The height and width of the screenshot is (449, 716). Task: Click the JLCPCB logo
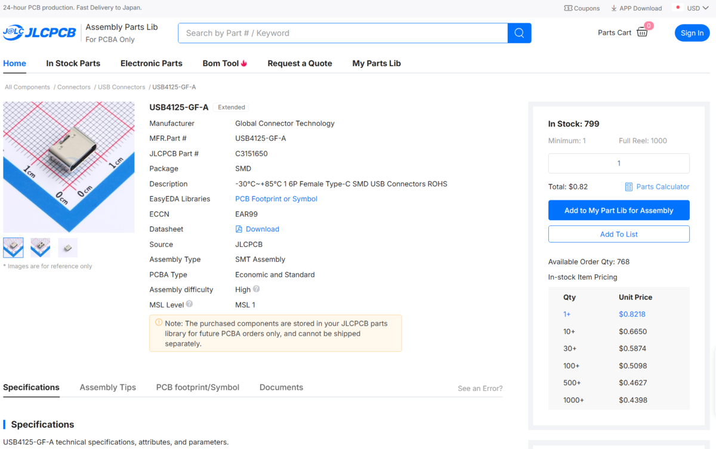point(39,33)
